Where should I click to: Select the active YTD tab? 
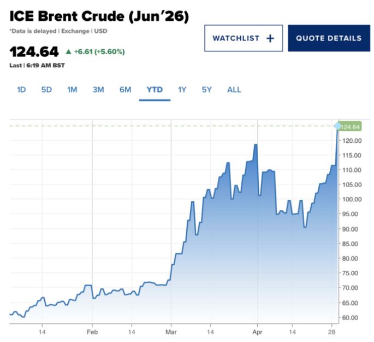(x=155, y=90)
